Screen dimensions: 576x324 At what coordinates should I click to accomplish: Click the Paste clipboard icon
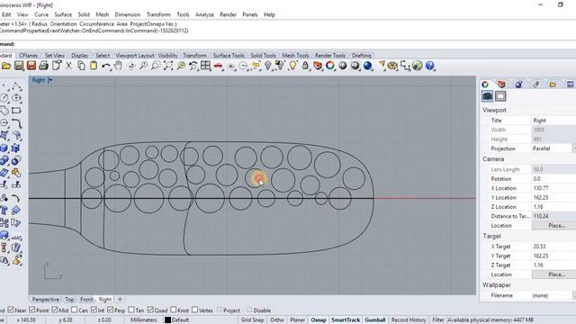[x=94, y=66]
